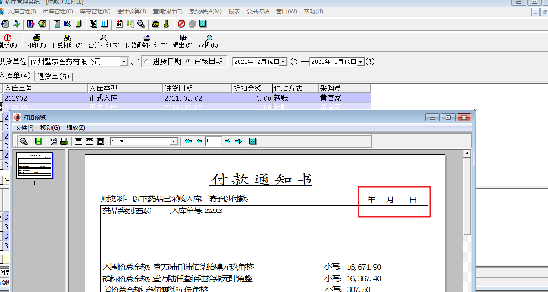Click the printer icon in print preview toolbar
548x292 pixels.
(x=64, y=141)
